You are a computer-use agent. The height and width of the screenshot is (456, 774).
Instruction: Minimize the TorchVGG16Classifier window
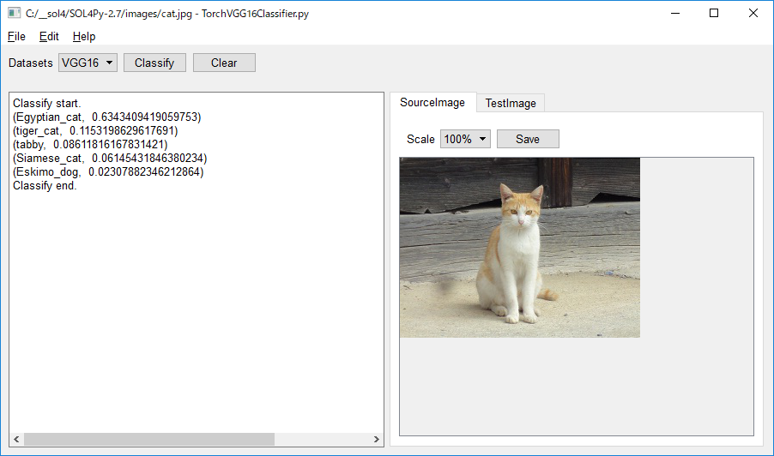pyautogui.click(x=675, y=14)
